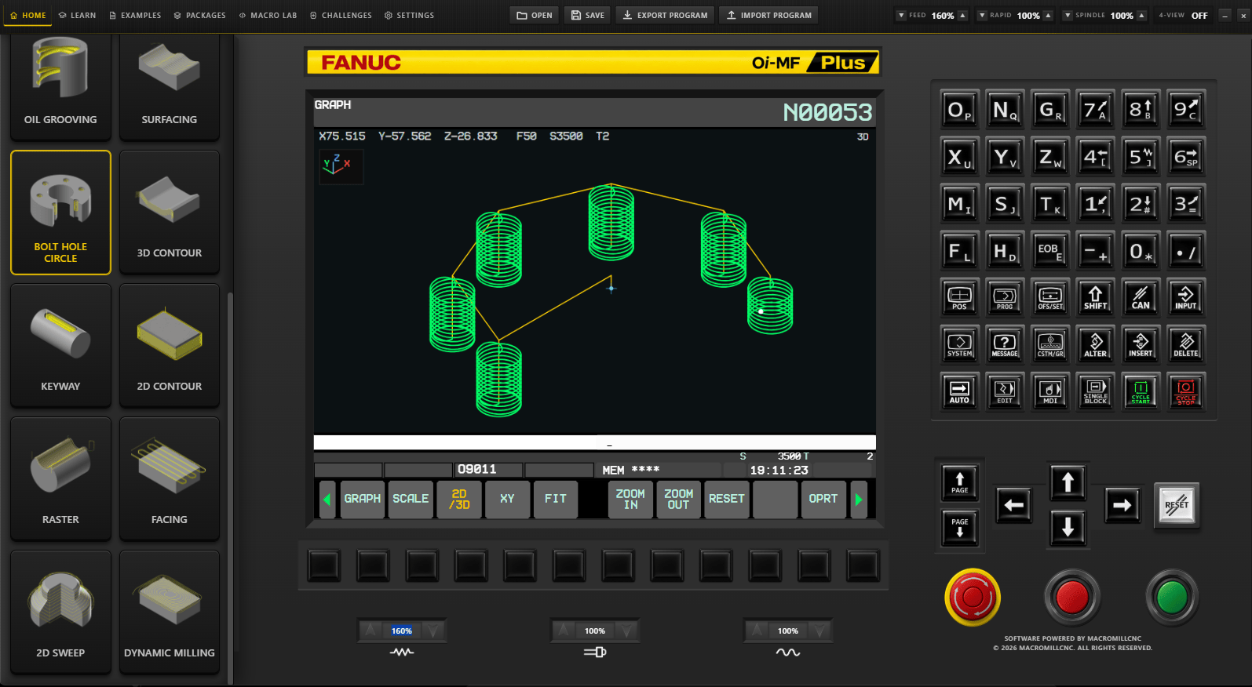Click the left cursor arrow key
This screenshot has width=1252, height=687.
1014,505
